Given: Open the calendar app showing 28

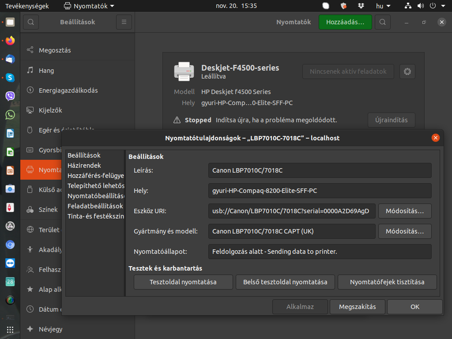Looking at the screenshot, I should tap(10, 282).
